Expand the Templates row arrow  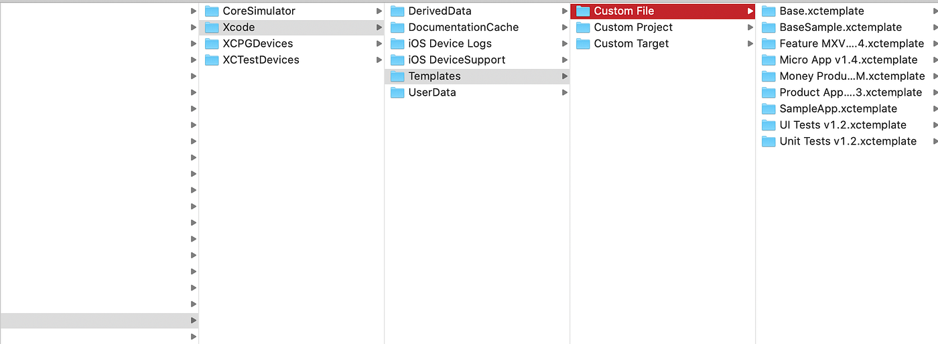565,76
